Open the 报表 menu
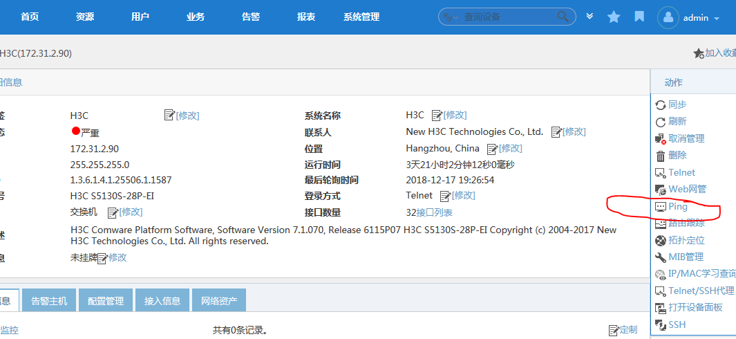The width and height of the screenshot is (736, 339). [x=306, y=17]
